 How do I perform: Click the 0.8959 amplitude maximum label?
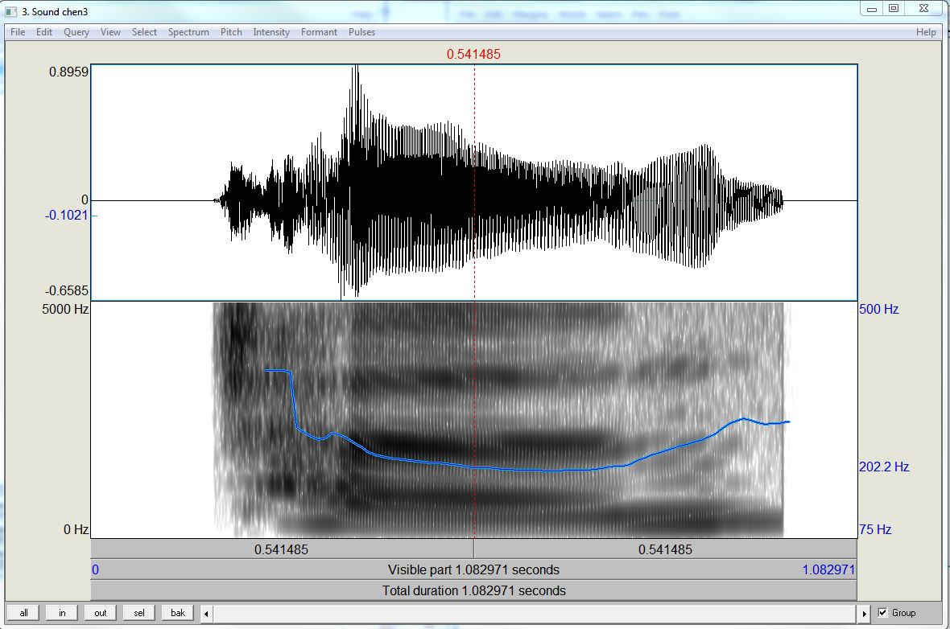[68, 72]
